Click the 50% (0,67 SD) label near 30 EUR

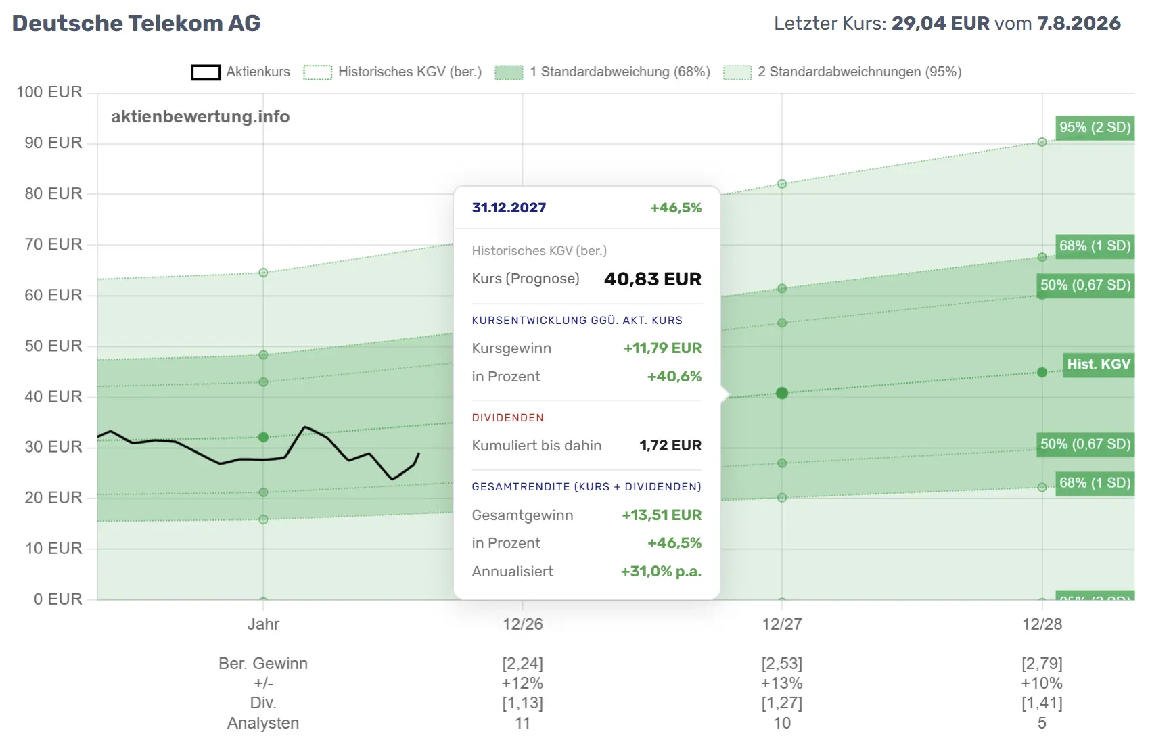[x=1085, y=444]
